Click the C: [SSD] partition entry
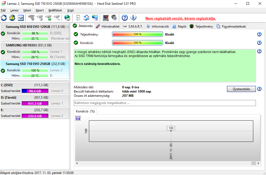The height and width of the screenshot is (175, 266). click(x=35, y=88)
